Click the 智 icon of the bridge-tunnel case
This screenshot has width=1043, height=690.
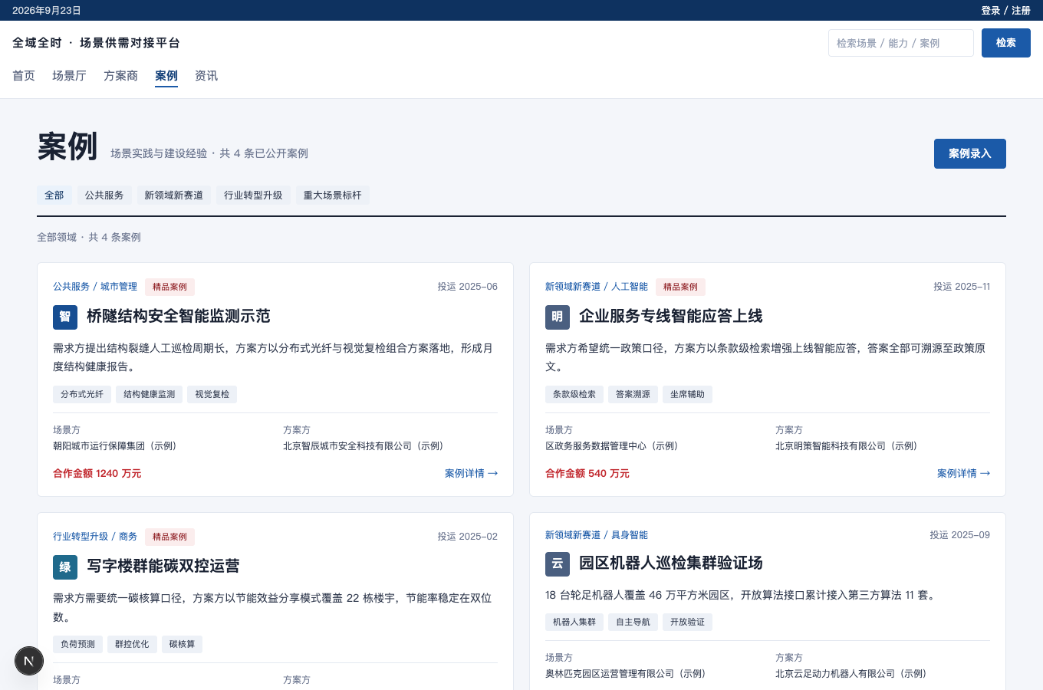(65, 317)
